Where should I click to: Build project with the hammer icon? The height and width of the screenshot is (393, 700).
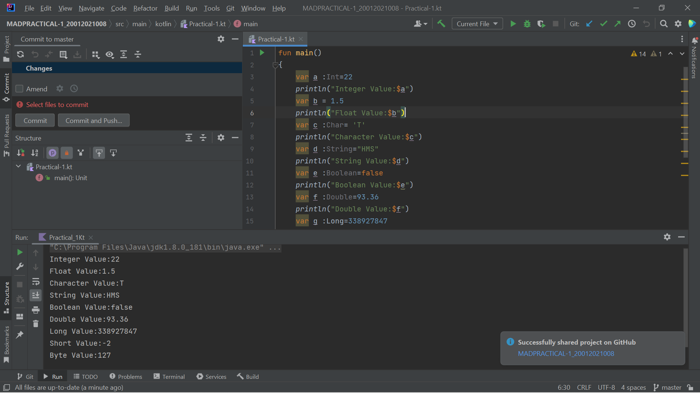click(x=441, y=24)
